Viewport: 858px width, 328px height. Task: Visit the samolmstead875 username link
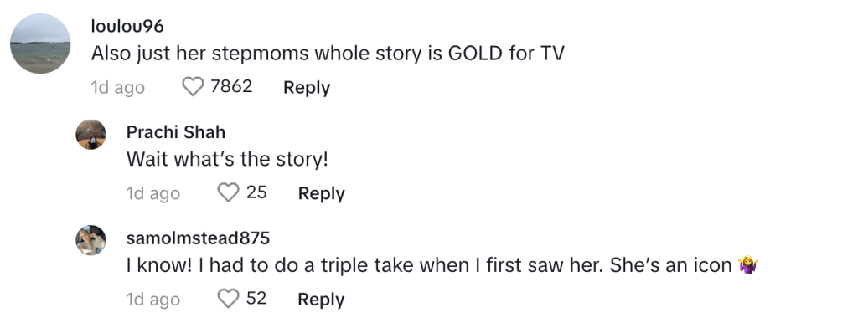coord(198,238)
